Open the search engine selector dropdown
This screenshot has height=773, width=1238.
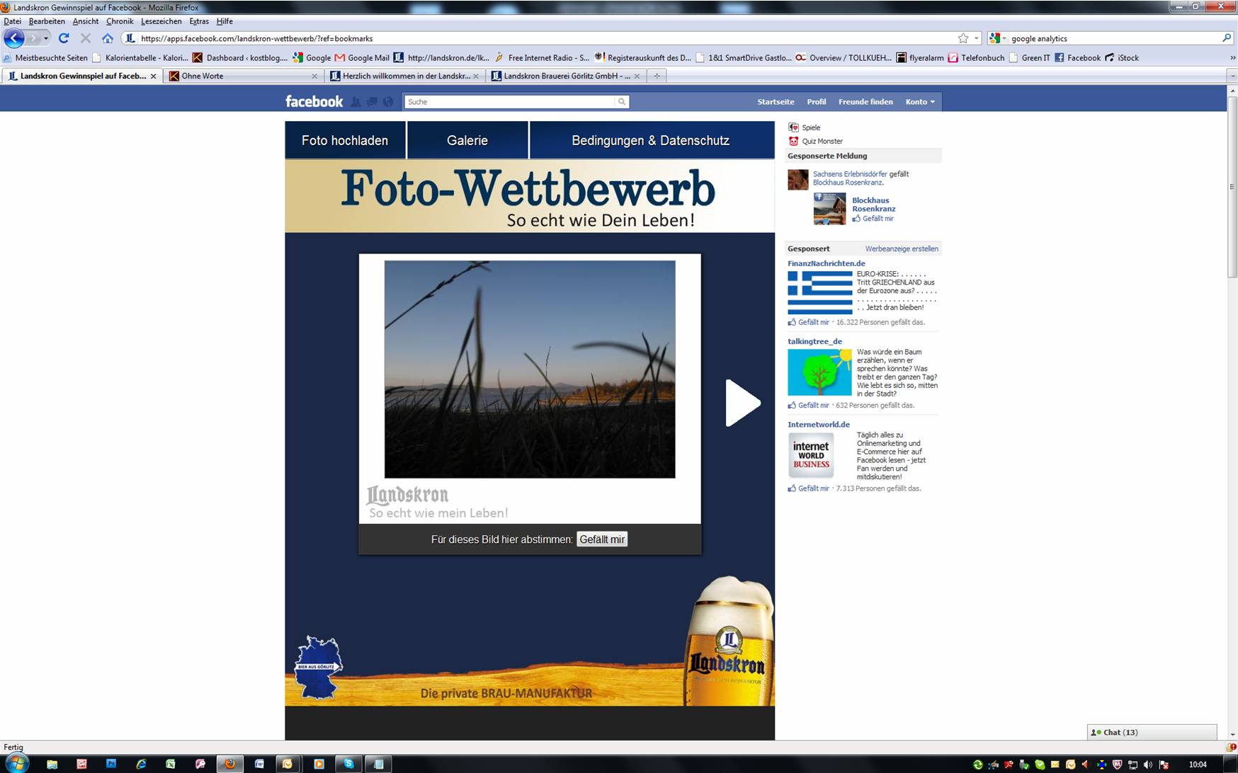coord(998,38)
